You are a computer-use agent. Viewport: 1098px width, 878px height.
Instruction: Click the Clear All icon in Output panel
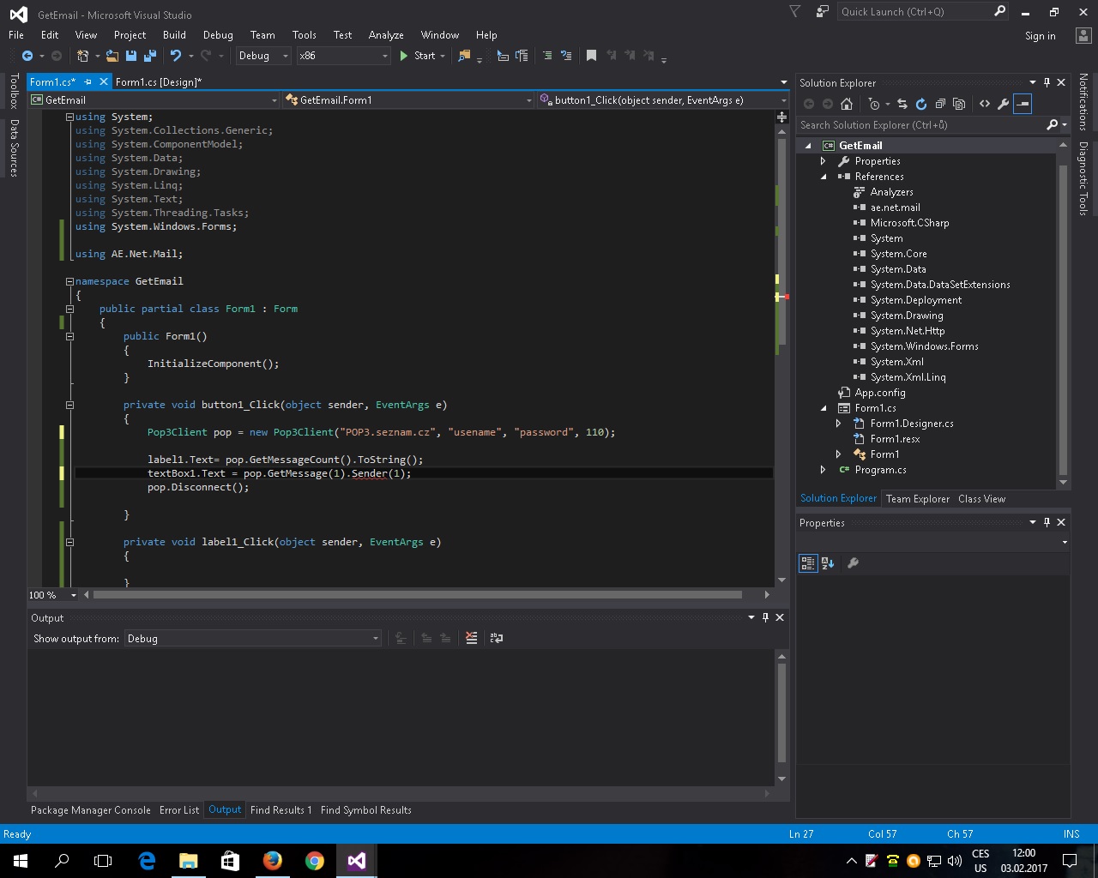tap(471, 638)
